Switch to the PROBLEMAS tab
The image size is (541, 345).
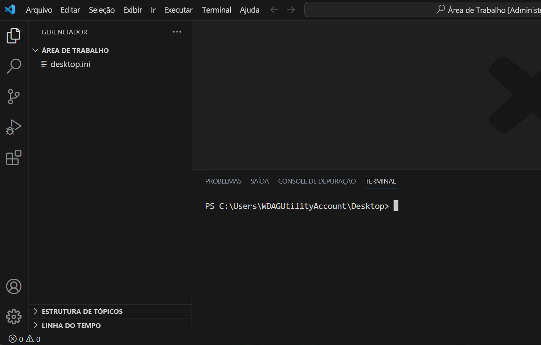pyautogui.click(x=223, y=181)
